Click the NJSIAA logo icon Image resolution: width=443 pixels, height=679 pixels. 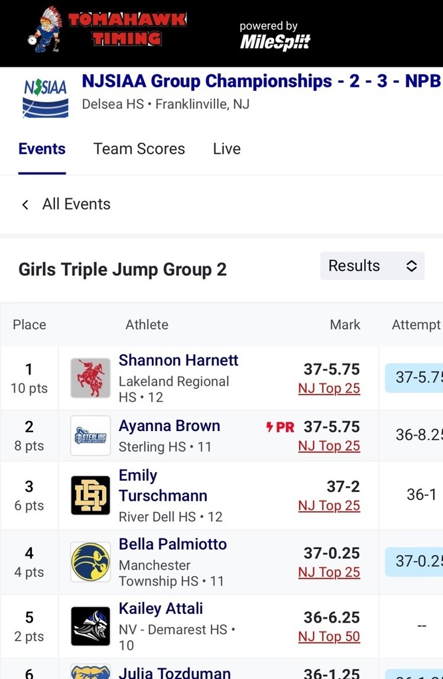(46, 97)
